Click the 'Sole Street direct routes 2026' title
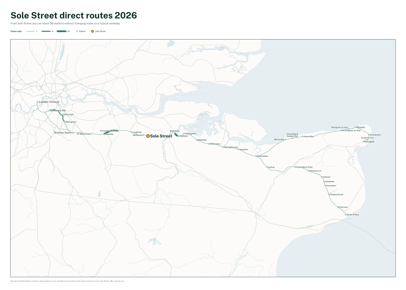The image size is (406, 290). click(x=74, y=15)
